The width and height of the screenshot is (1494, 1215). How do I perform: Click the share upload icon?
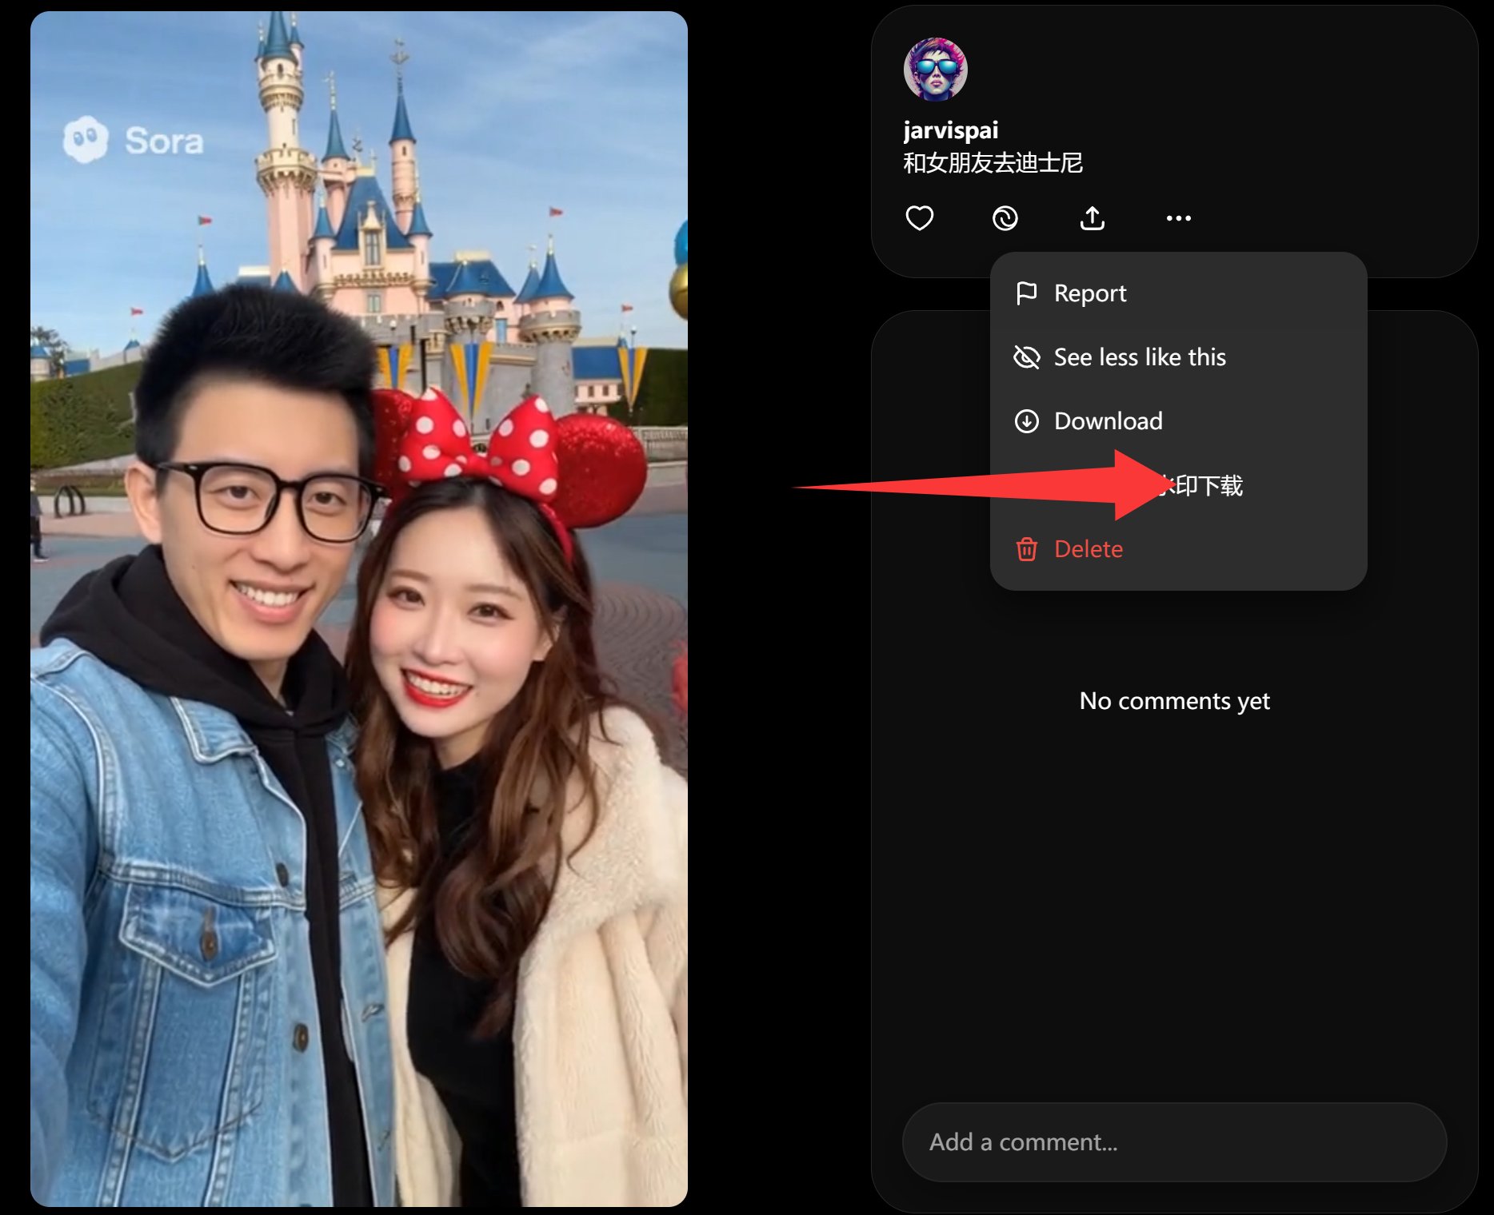point(1092,217)
